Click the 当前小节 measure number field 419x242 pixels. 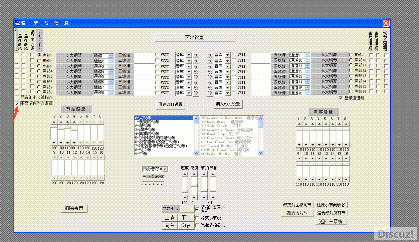tap(187, 209)
